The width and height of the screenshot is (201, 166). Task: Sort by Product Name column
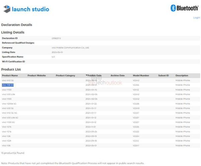click(x=10, y=75)
